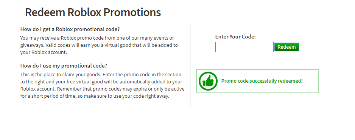Click the line starting 'Roblox account. Remember that promo codes'
The image size is (355, 140).
click(x=102, y=89)
